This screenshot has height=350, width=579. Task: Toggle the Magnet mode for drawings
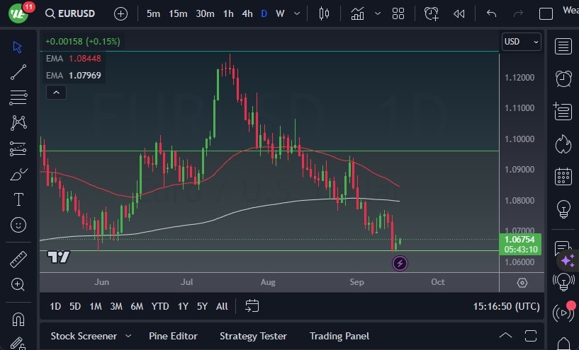(x=18, y=319)
